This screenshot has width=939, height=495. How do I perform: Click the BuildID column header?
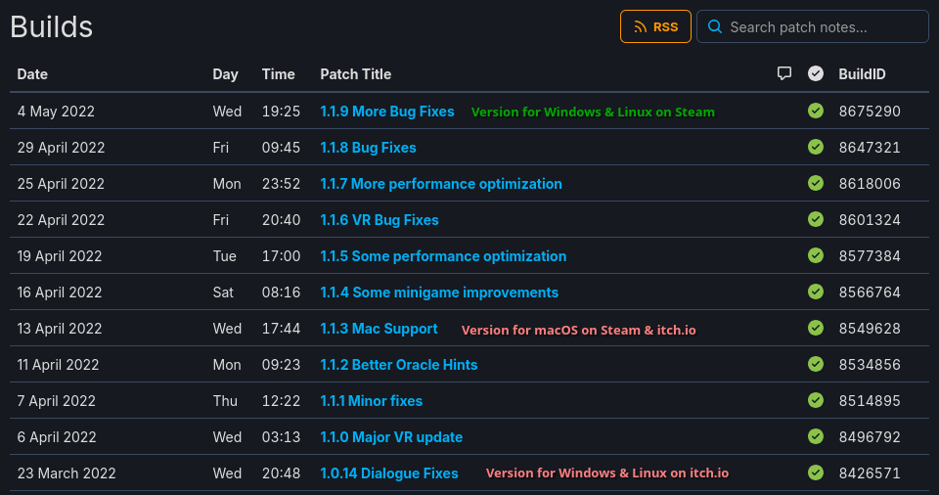pos(862,74)
